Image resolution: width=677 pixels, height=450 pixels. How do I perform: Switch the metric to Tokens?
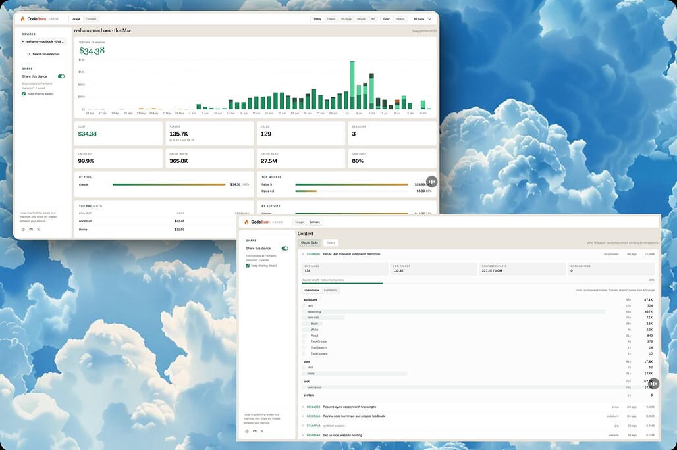click(x=400, y=19)
